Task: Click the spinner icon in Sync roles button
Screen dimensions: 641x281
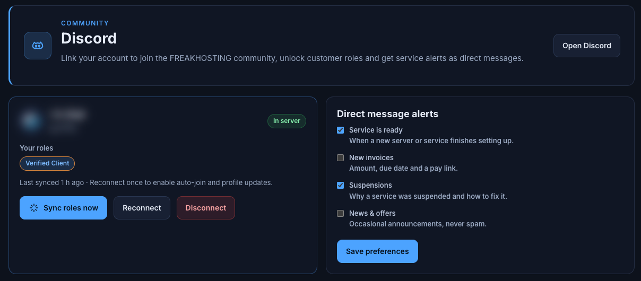Action: point(34,208)
